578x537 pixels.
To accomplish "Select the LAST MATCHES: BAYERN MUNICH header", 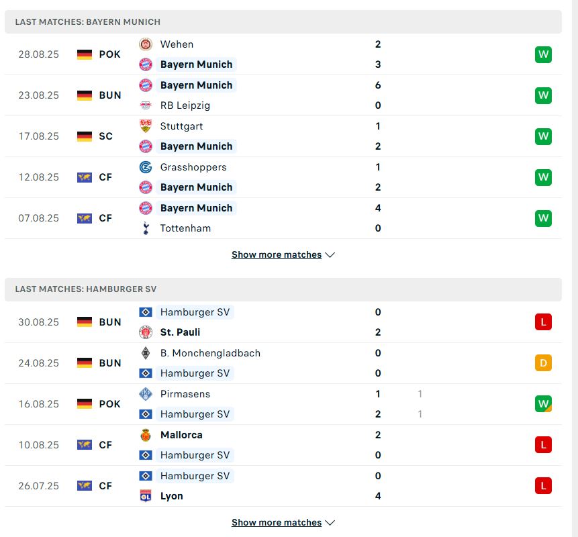I will tap(87, 21).
